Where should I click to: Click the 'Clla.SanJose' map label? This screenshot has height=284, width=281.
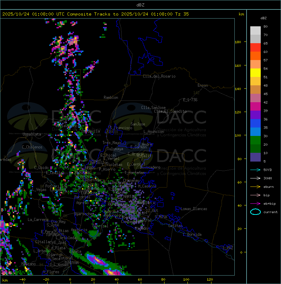click(x=153, y=108)
